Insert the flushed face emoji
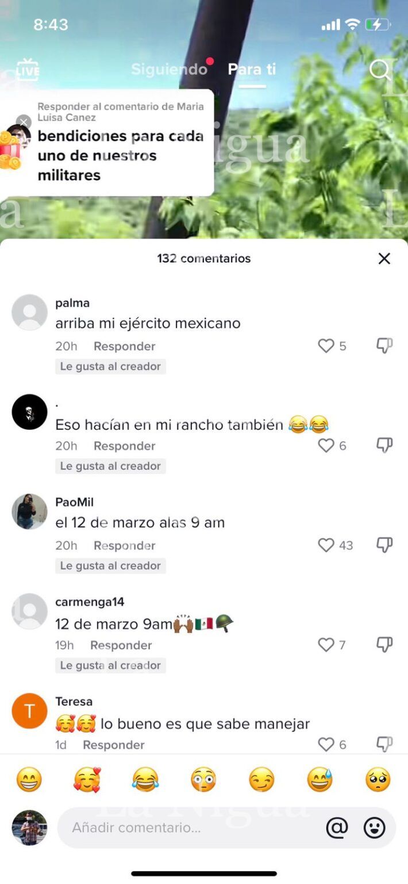The width and height of the screenshot is (408, 884). coord(203,780)
